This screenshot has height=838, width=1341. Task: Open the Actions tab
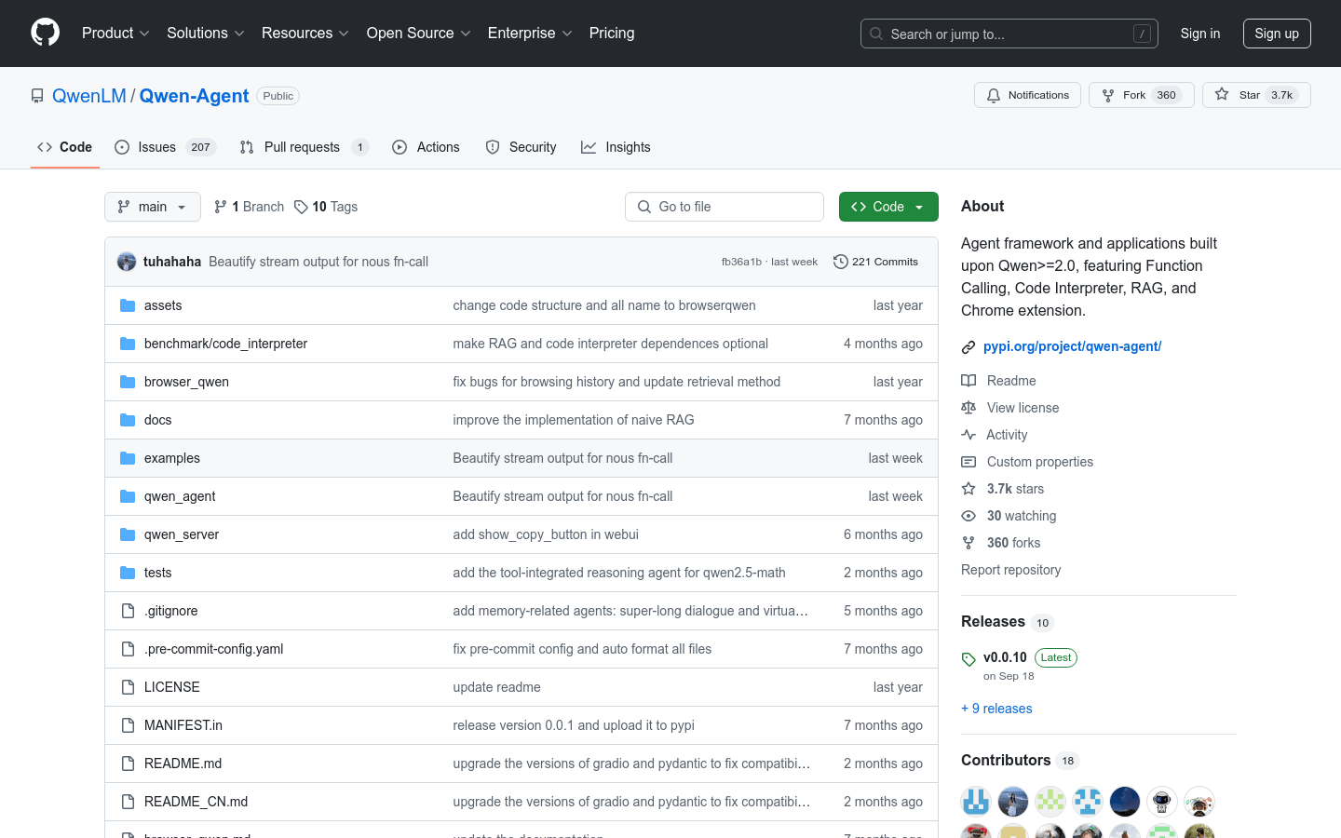coord(427,147)
